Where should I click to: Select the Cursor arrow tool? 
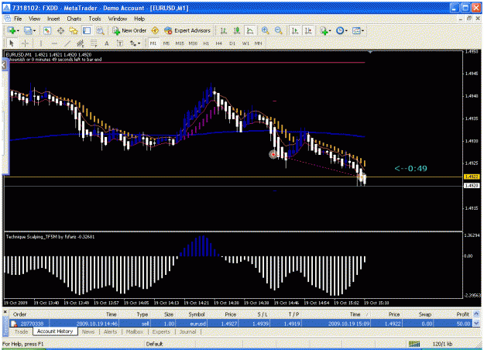12,43
